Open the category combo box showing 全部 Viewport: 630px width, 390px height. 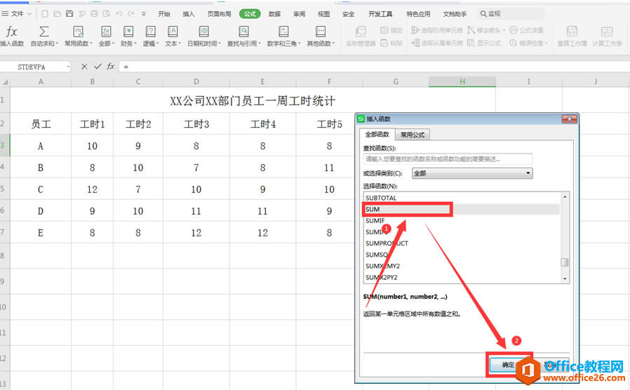pos(472,173)
